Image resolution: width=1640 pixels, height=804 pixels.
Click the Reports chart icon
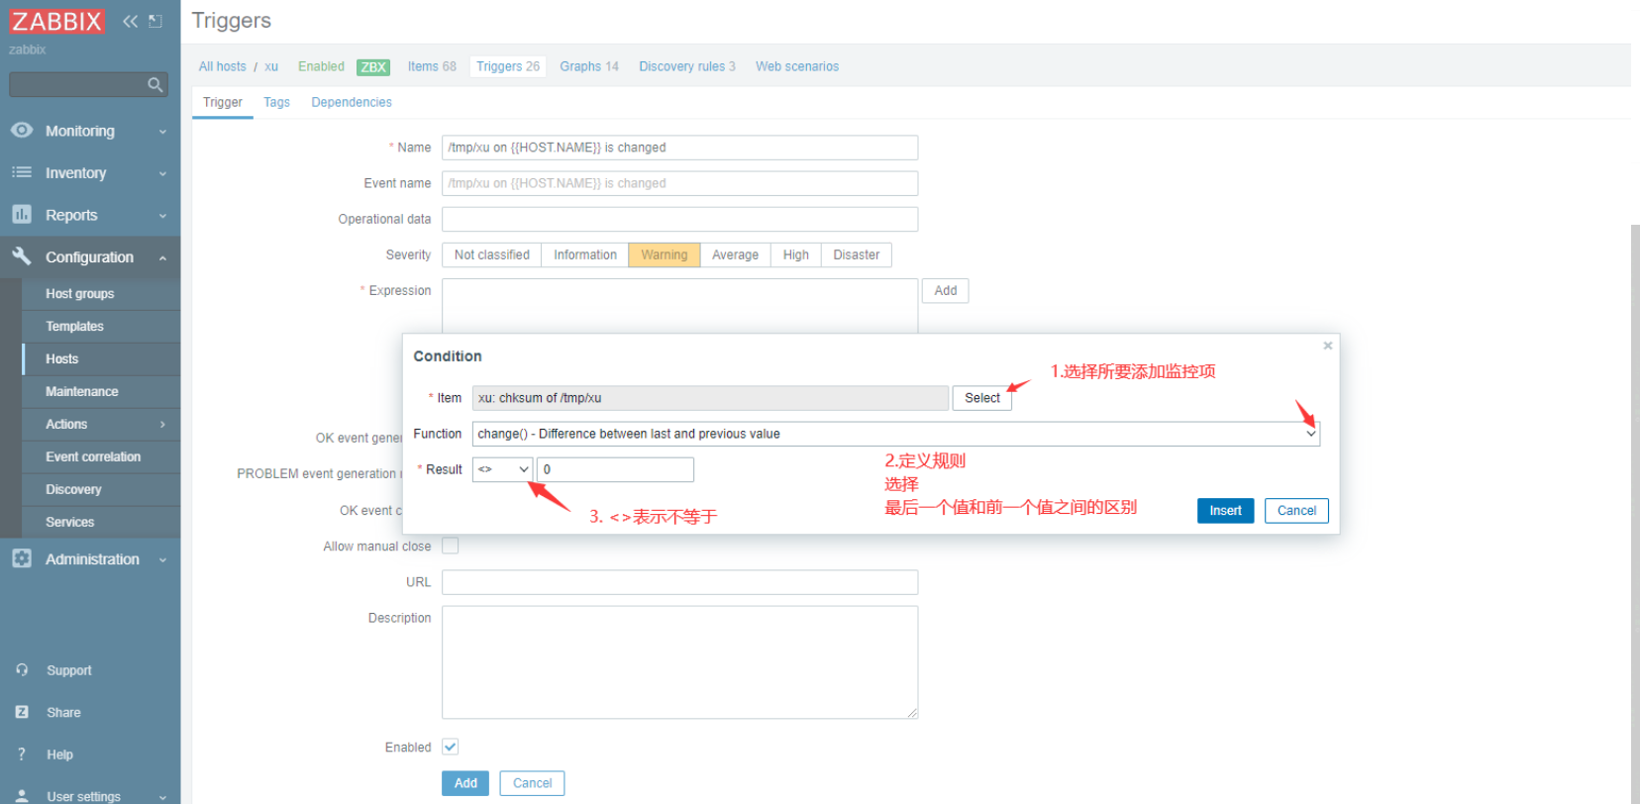(x=22, y=214)
